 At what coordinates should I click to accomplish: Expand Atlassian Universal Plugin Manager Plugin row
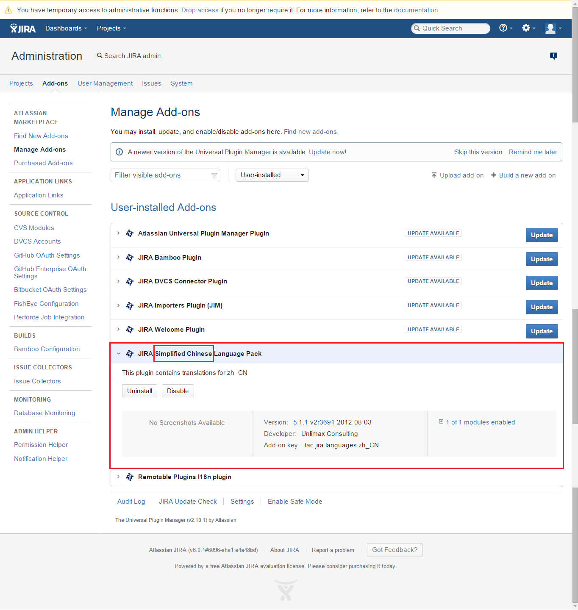tap(118, 233)
